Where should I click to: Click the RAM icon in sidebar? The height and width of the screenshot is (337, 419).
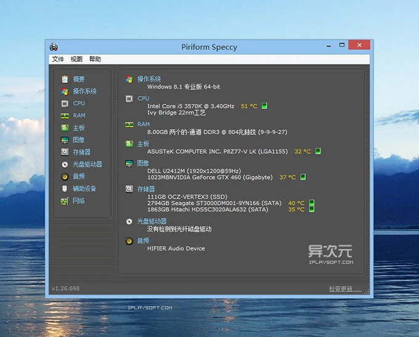65,116
